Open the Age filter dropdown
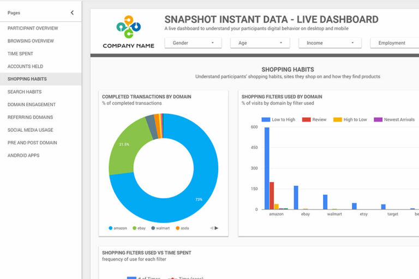 tap(261, 43)
